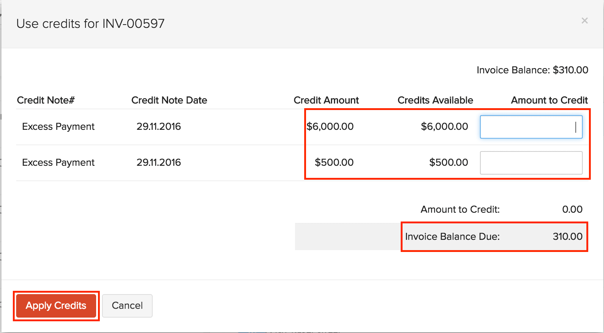Click the Amount to Credit column header
This screenshot has width=604, height=333.
pos(549,100)
